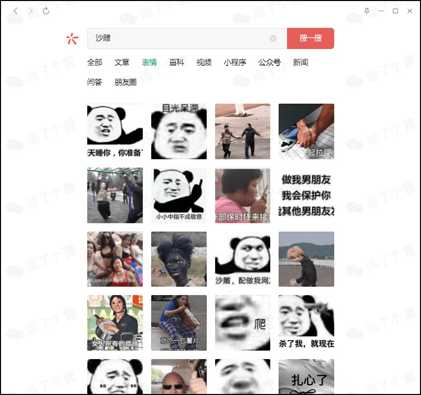Click the forward arrow icon
Screen dimensions: 421x395
point(31,11)
